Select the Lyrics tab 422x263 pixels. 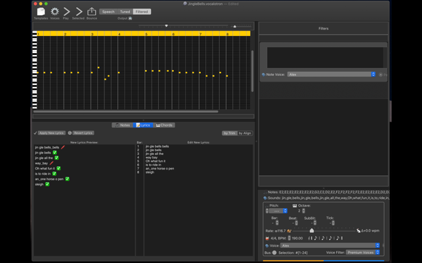pyautogui.click(x=143, y=125)
